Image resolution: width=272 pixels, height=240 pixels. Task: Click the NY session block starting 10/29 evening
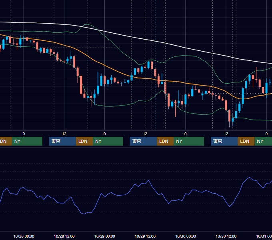point(189,141)
